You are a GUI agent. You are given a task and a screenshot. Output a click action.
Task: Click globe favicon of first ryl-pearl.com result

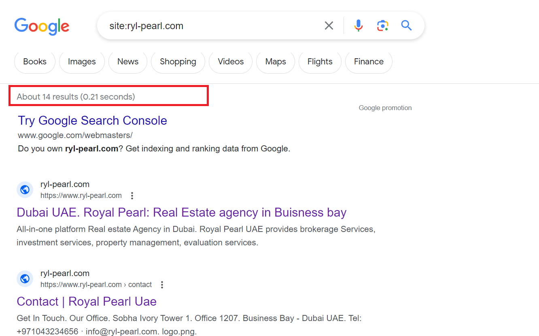[x=25, y=189]
